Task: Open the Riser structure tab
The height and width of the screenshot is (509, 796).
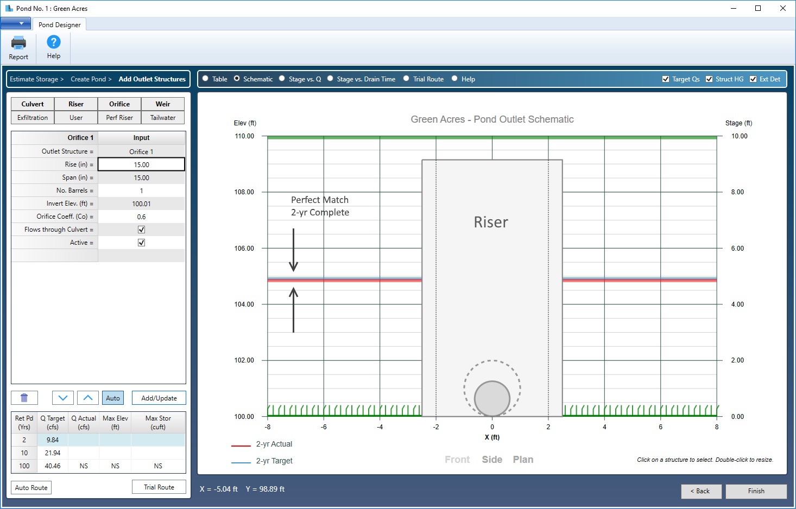Action: pyautogui.click(x=76, y=104)
